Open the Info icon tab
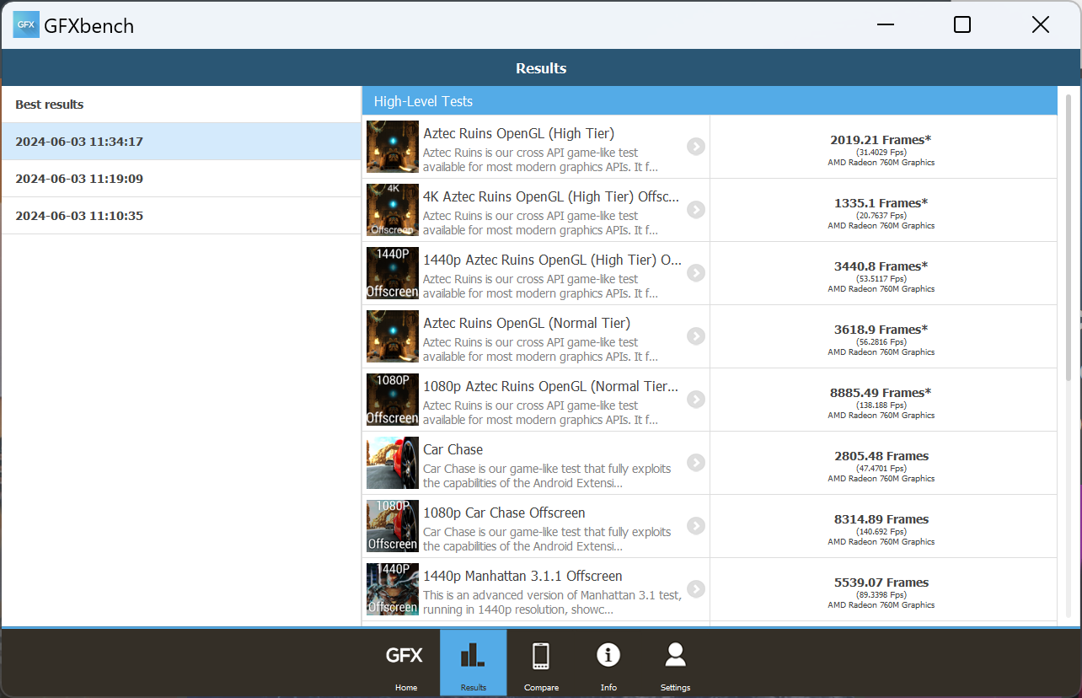Screen dimensions: 1082x698 (608, 663)
